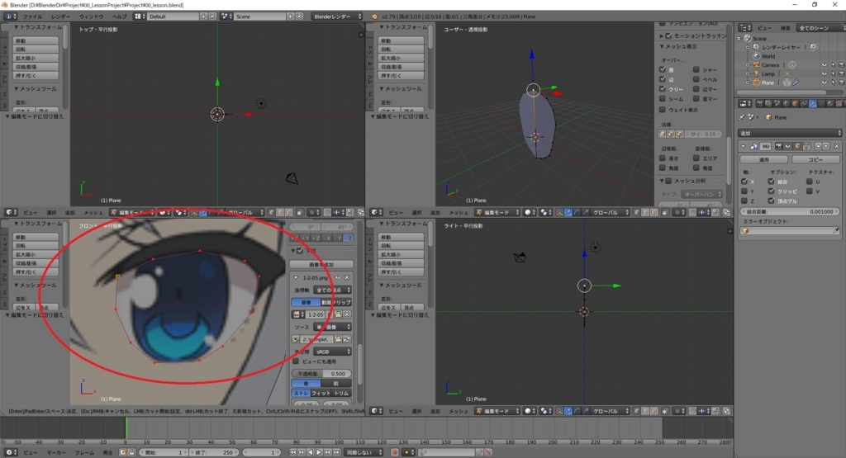Toggle the クリッピング option checkbox
The width and height of the screenshot is (846, 458).
772,191
